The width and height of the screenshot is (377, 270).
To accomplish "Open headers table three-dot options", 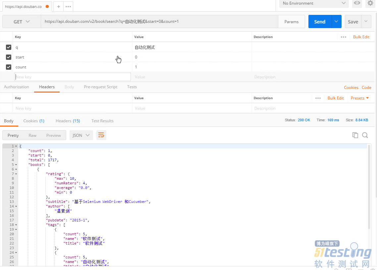I will click(x=318, y=98).
